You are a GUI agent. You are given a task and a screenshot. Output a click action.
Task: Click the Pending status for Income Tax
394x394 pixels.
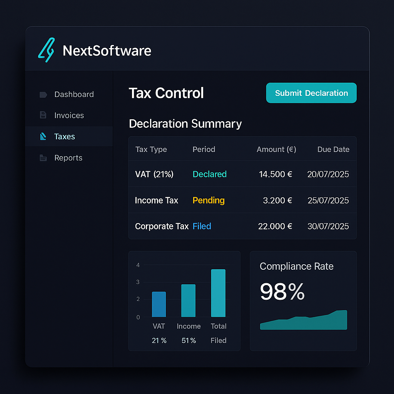pyautogui.click(x=208, y=200)
